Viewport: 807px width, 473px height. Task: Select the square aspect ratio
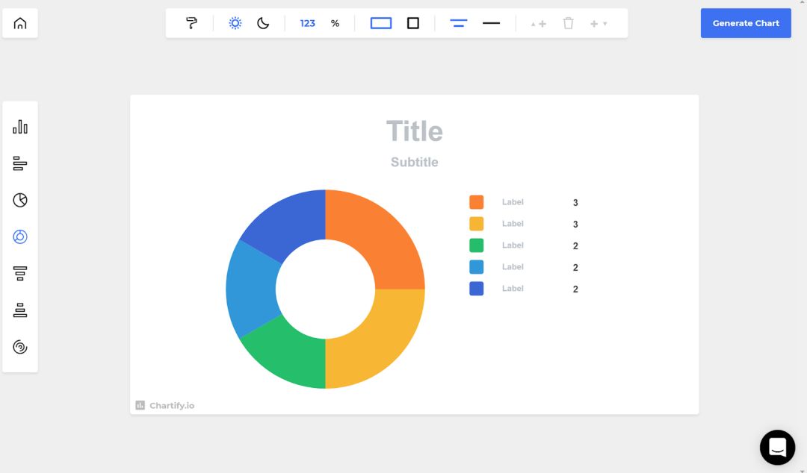tap(413, 23)
